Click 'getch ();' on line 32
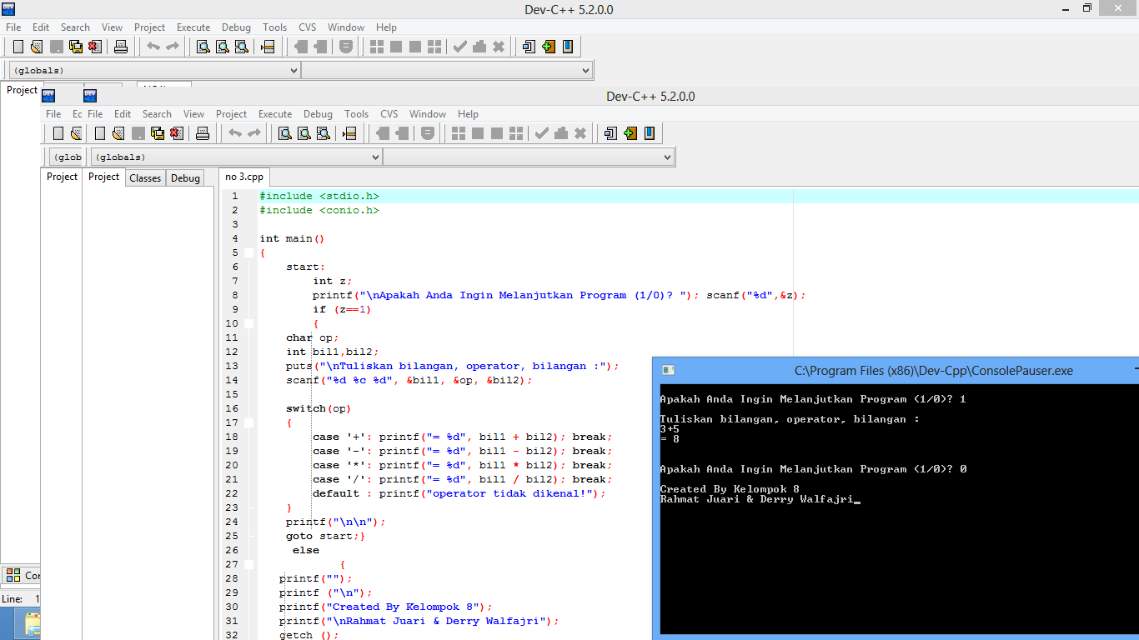 (309, 636)
